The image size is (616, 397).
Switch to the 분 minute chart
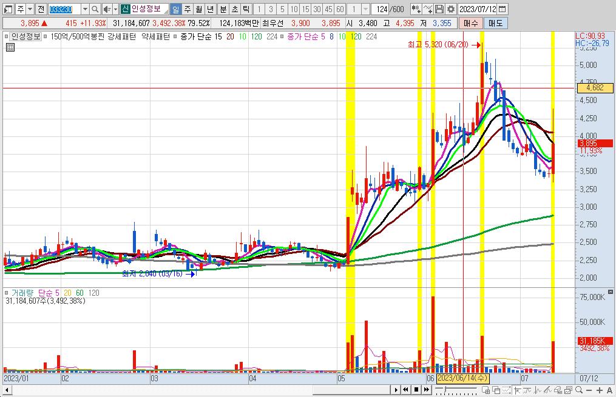point(223,9)
